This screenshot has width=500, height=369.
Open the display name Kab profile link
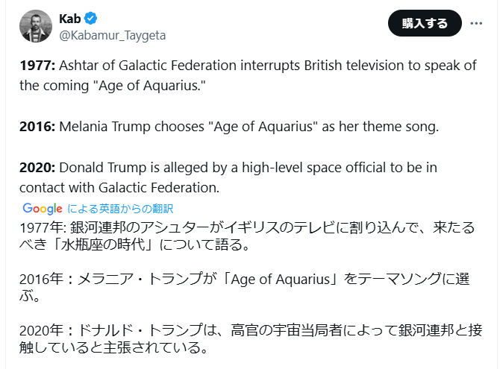69,19
